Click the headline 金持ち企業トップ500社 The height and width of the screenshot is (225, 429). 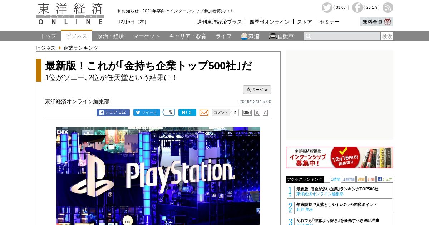(x=149, y=66)
